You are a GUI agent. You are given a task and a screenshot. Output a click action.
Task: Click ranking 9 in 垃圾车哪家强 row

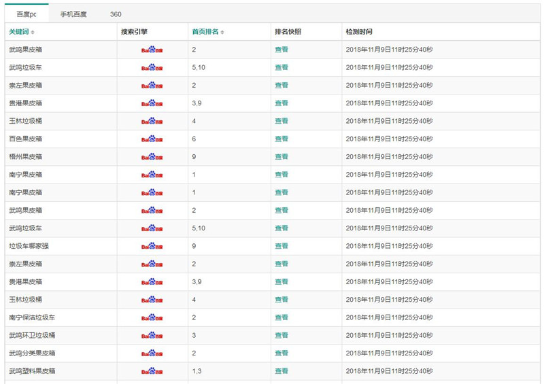(194, 246)
